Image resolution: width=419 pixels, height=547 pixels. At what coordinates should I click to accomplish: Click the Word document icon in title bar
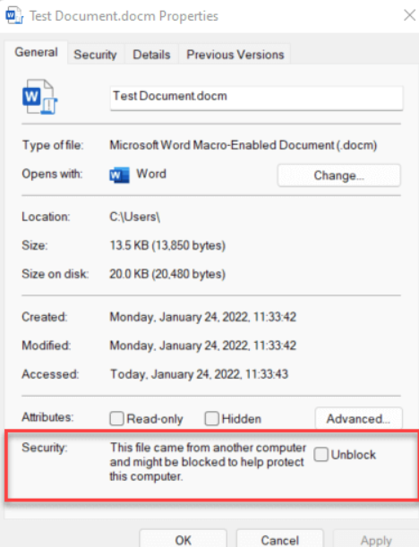coord(14,16)
